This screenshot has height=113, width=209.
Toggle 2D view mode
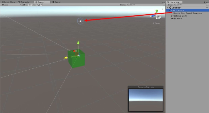pos(24,5)
